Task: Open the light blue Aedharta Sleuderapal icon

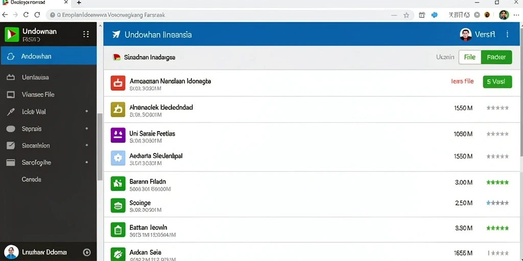Action: tap(118, 158)
